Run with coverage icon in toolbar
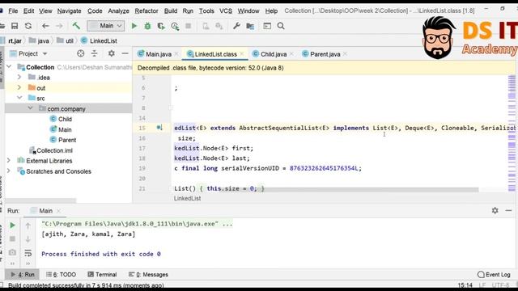This screenshot has width=518, height=291. pos(161,26)
